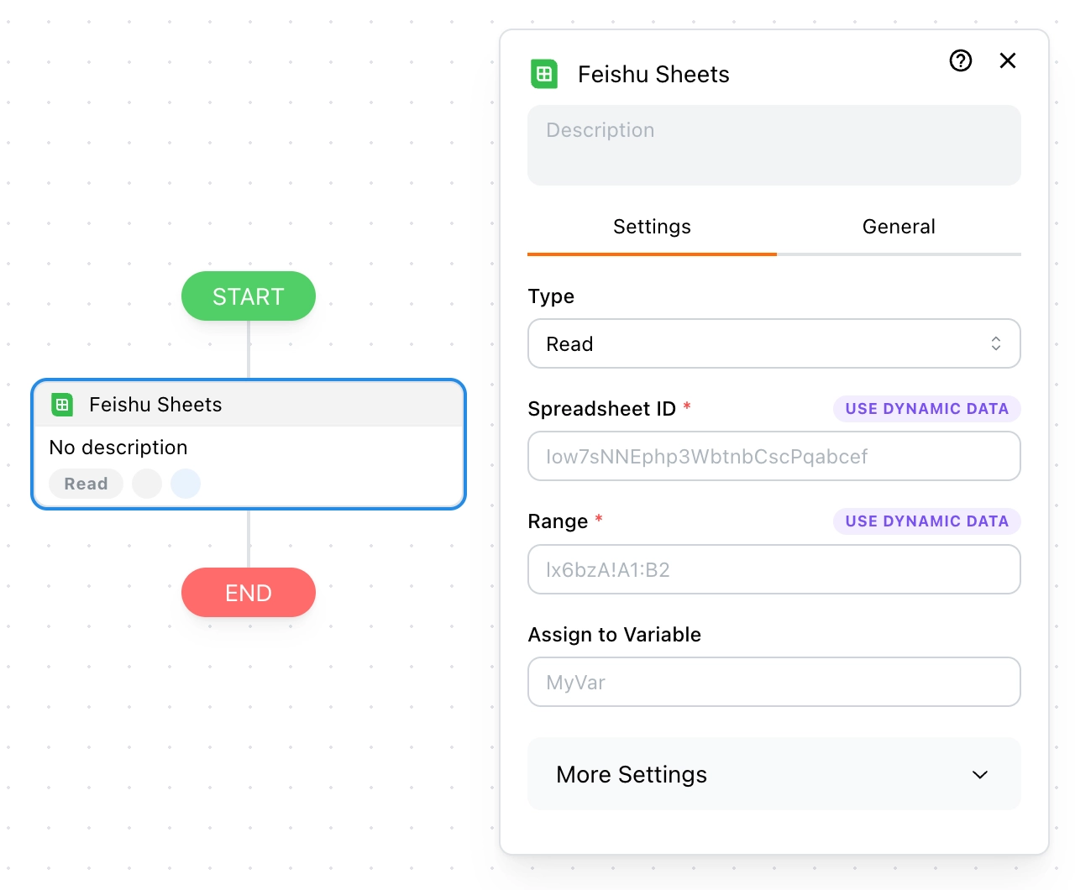Click the green Feishu Sheets icon in panel header
The image size is (1075, 890).
(544, 74)
